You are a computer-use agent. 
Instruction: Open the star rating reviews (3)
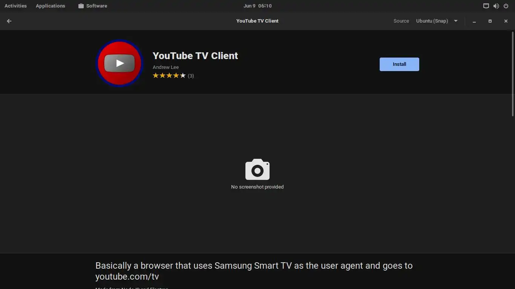click(x=173, y=76)
